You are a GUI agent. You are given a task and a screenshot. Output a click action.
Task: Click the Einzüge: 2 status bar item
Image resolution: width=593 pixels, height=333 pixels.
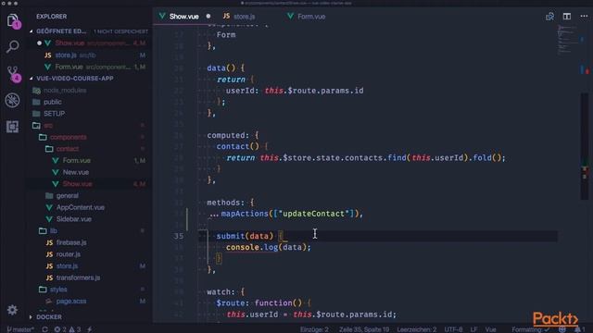[x=314, y=329]
